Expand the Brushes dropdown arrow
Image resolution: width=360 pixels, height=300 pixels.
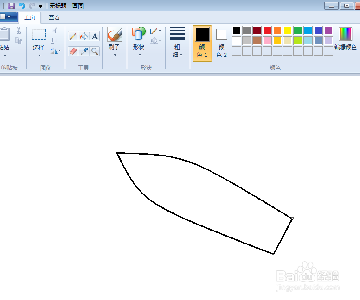tap(115, 55)
